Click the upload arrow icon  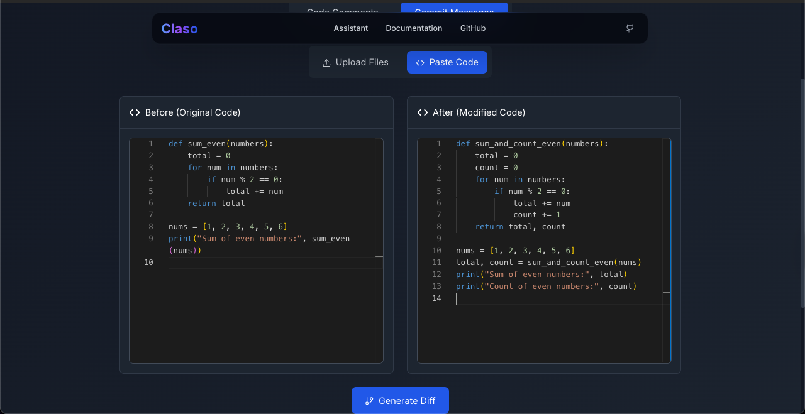[x=326, y=63]
